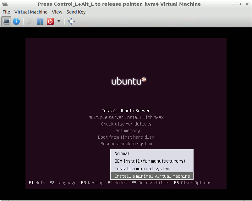Viewport: 252px width, 201px height.
Task: Open the Send Key menu
Action: pyautogui.click(x=76, y=12)
